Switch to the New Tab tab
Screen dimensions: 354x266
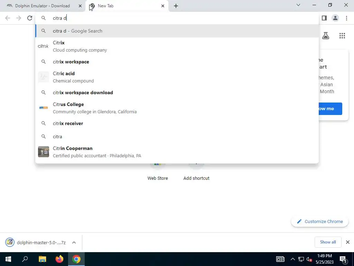point(127,6)
